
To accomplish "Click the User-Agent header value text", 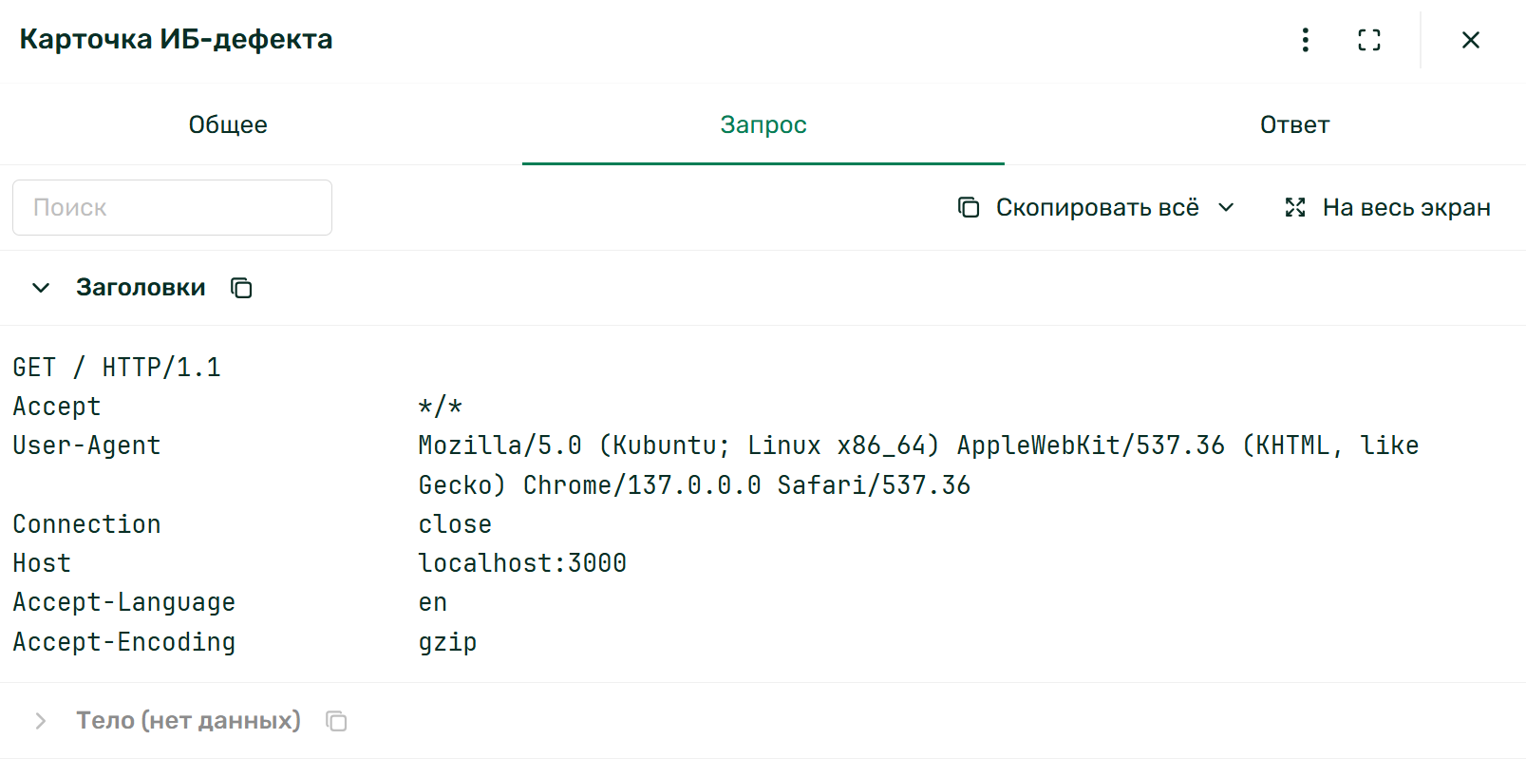I will coord(918,465).
